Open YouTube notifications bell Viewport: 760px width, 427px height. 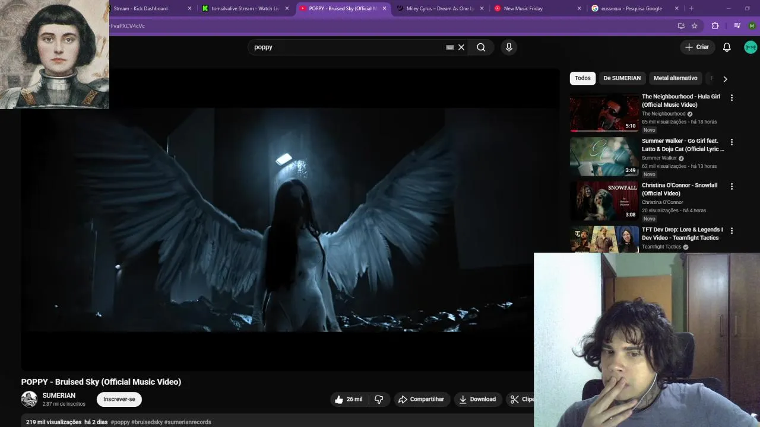727,47
